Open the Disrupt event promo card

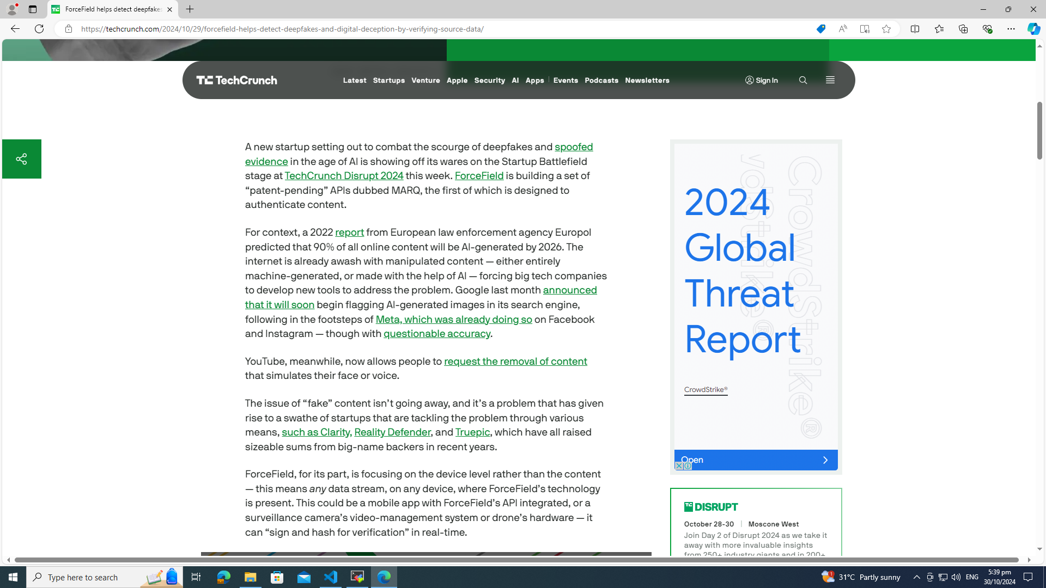tap(756, 523)
